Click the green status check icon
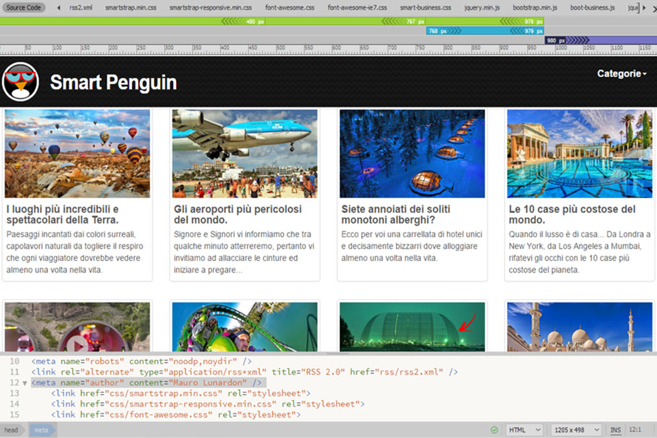The image size is (657, 438). (x=494, y=430)
